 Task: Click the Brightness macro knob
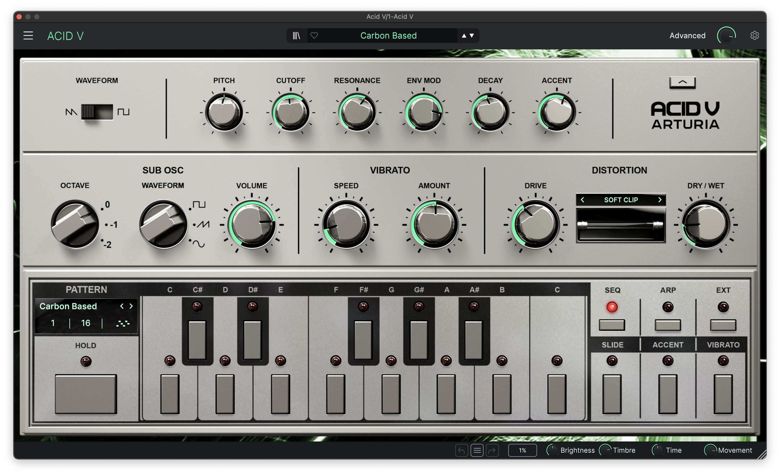[552, 450]
